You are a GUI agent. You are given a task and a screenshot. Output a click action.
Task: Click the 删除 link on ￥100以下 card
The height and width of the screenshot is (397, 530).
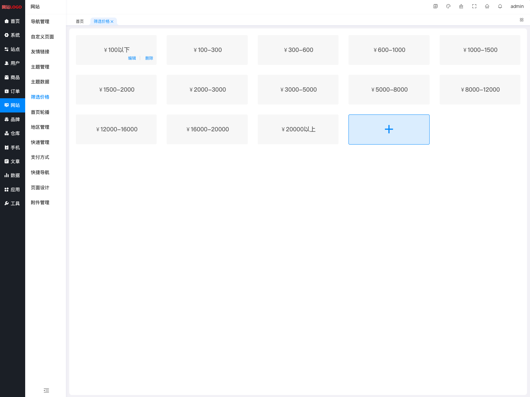(x=149, y=58)
